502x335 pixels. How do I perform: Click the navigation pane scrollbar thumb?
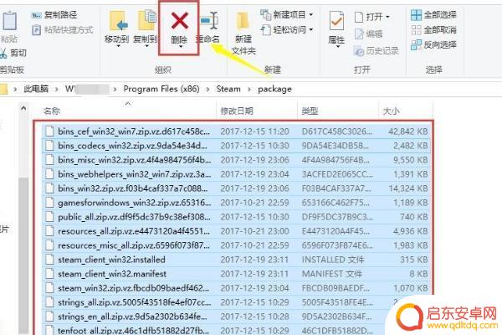coord(23,255)
